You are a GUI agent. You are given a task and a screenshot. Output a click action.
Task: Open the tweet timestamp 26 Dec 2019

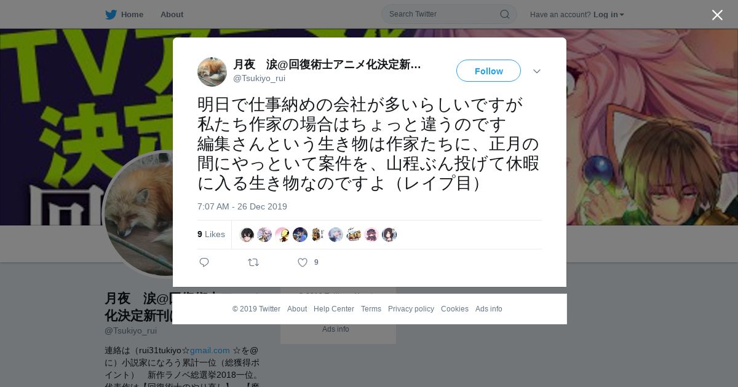242,206
